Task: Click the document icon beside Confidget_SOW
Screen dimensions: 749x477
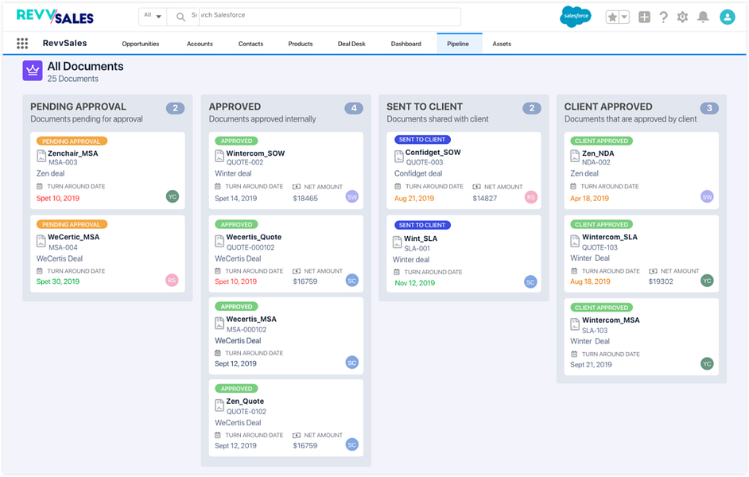Action: (399, 156)
